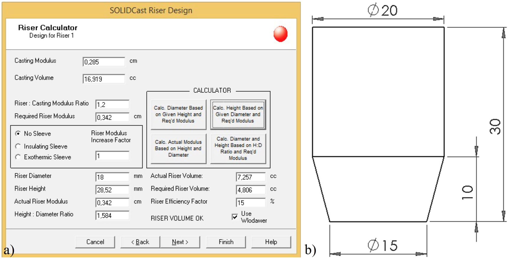Image resolution: width=508 pixels, height=259 pixels.
Task: Click Finish to complete riser design
Action: click(226, 242)
